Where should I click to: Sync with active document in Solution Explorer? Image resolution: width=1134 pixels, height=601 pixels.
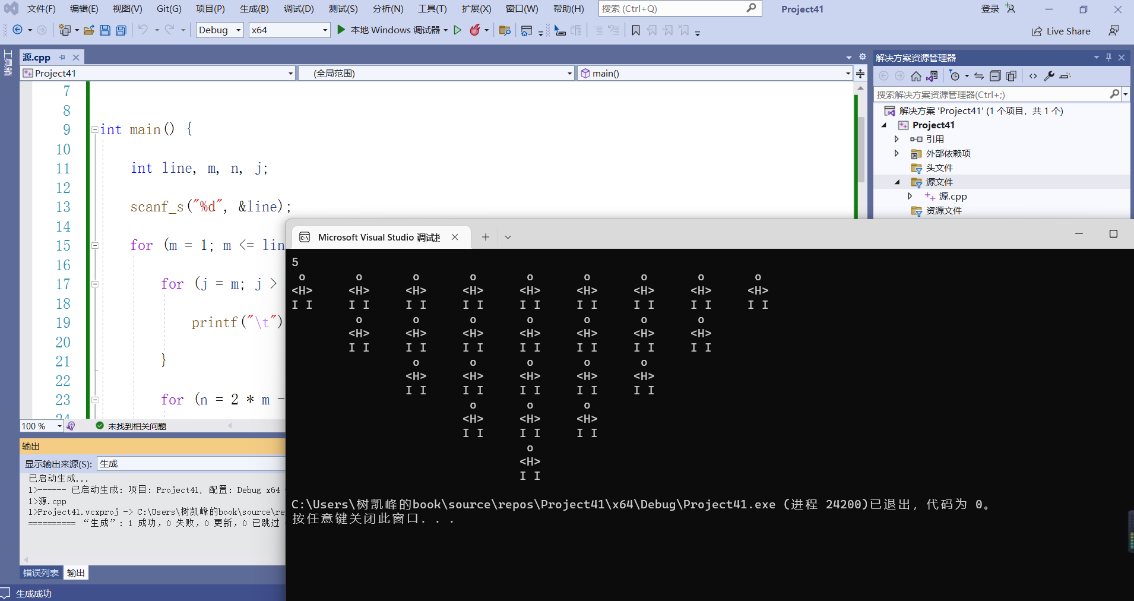pos(979,76)
